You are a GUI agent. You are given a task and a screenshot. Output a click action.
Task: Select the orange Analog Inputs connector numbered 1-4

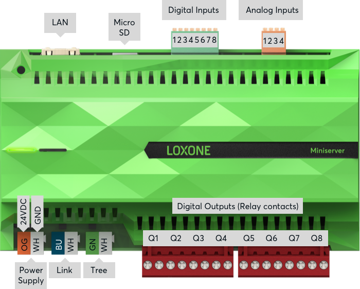[274, 41]
